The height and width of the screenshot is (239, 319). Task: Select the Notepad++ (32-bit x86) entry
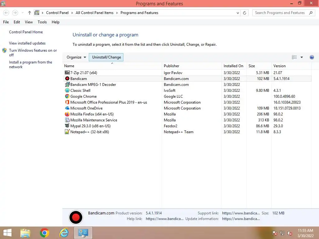[x=89, y=132]
